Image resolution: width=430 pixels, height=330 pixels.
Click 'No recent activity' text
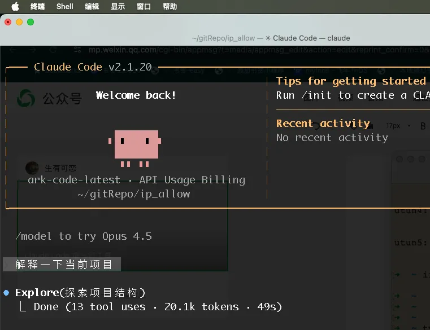[332, 138]
